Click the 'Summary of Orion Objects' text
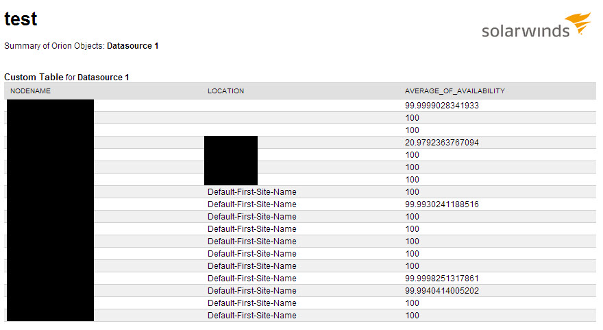This screenshot has width=603, height=330. pyautogui.click(x=54, y=46)
